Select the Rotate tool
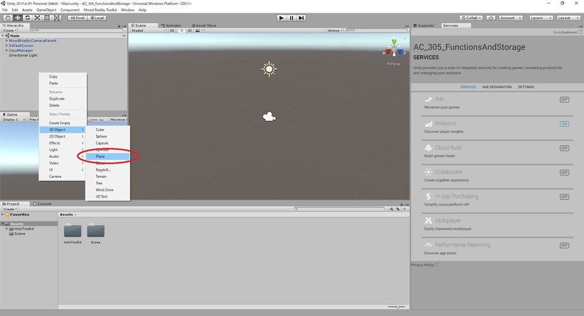This screenshot has width=584, height=316. pos(27,18)
